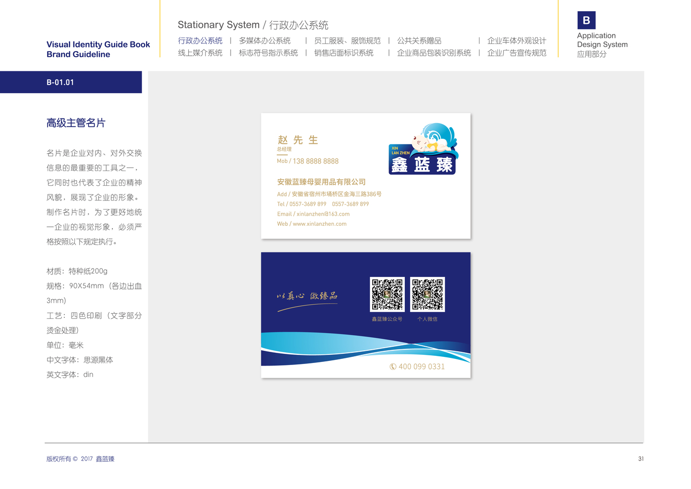Select the 公共关系赠品 navigation item
The height and width of the screenshot is (489, 691).
pos(419,40)
